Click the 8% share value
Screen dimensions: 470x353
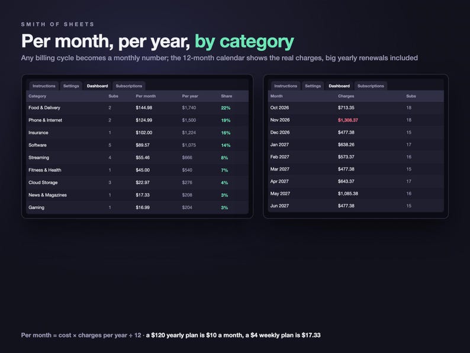coord(224,158)
